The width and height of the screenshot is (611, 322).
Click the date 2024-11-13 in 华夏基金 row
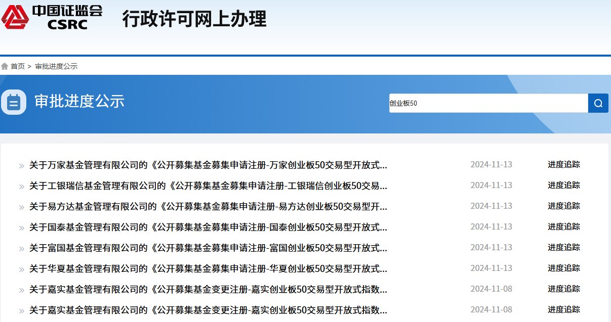coord(491,268)
